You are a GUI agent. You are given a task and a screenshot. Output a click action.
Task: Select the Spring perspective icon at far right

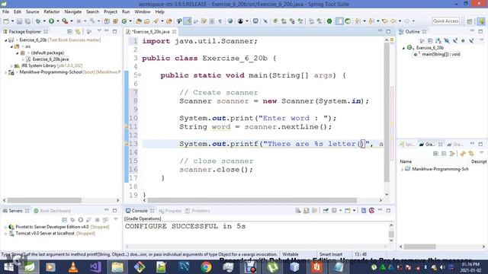481,21
